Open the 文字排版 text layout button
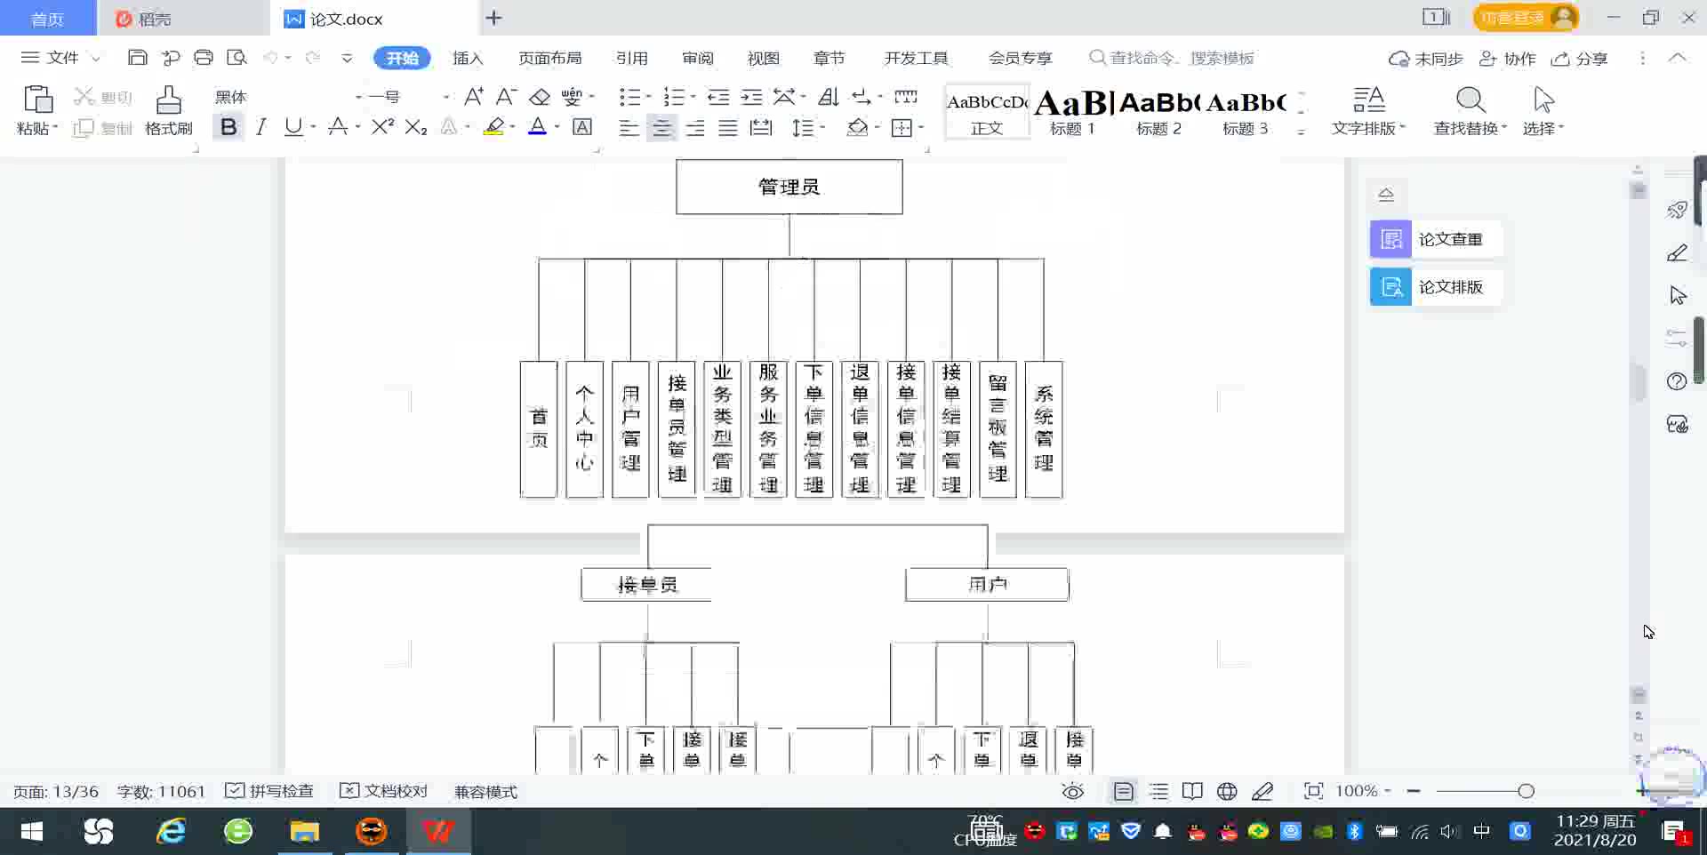This screenshot has width=1707, height=855. 1369,111
